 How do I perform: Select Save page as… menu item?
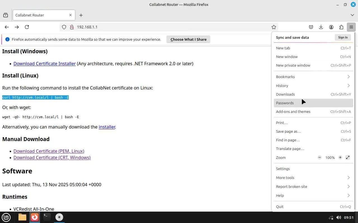(313, 131)
